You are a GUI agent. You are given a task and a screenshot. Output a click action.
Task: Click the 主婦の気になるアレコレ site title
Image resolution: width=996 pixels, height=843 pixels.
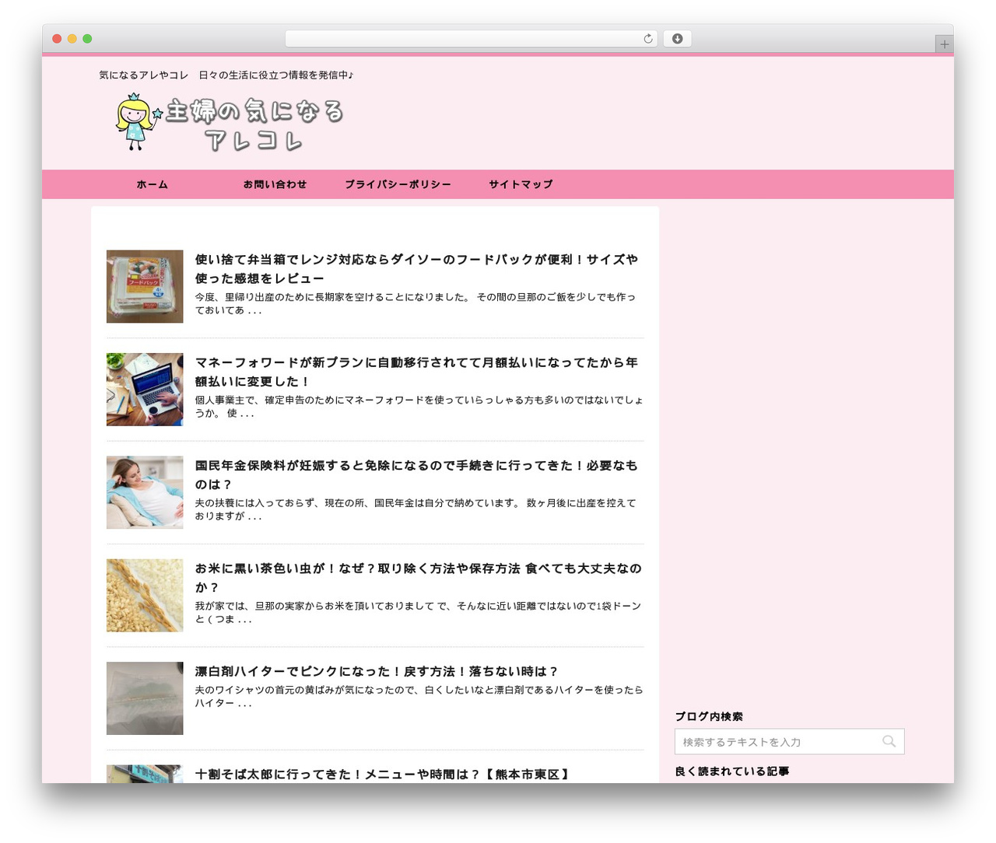point(254,124)
